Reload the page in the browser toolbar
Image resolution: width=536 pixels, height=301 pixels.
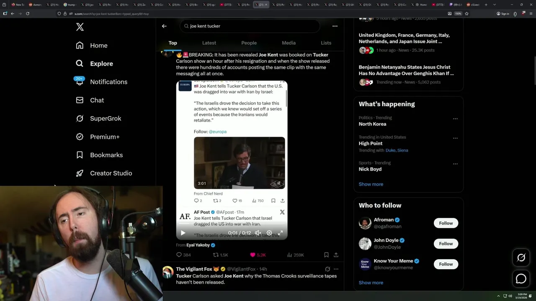pos(28,13)
